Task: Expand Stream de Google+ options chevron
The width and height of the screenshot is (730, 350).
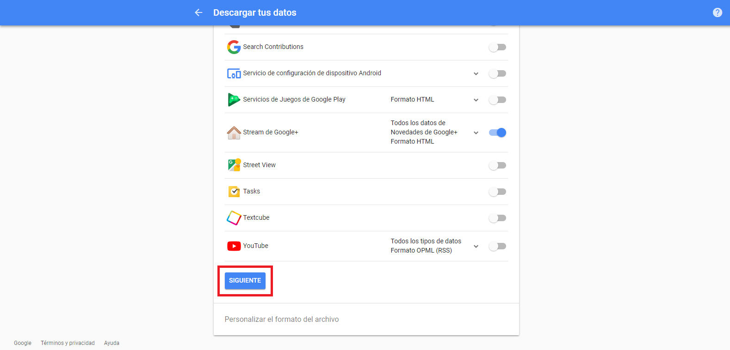Action: (x=476, y=133)
